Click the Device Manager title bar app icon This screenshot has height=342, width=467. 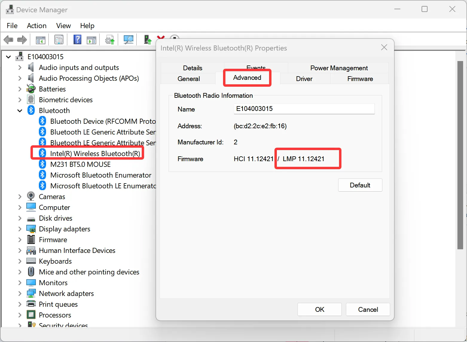[10, 10]
